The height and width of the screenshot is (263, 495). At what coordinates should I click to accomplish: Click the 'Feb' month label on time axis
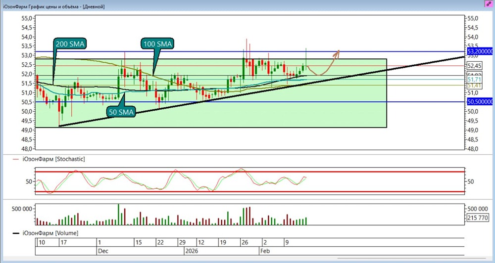pyautogui.click(x=265, y=251)
